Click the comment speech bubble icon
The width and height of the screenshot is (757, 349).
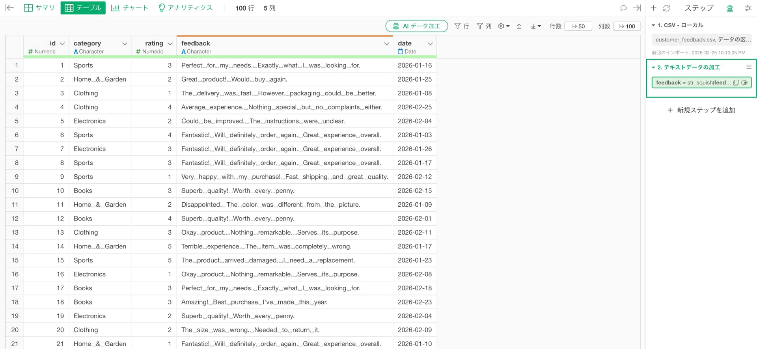pyautogui.click(x=623, y=8)
